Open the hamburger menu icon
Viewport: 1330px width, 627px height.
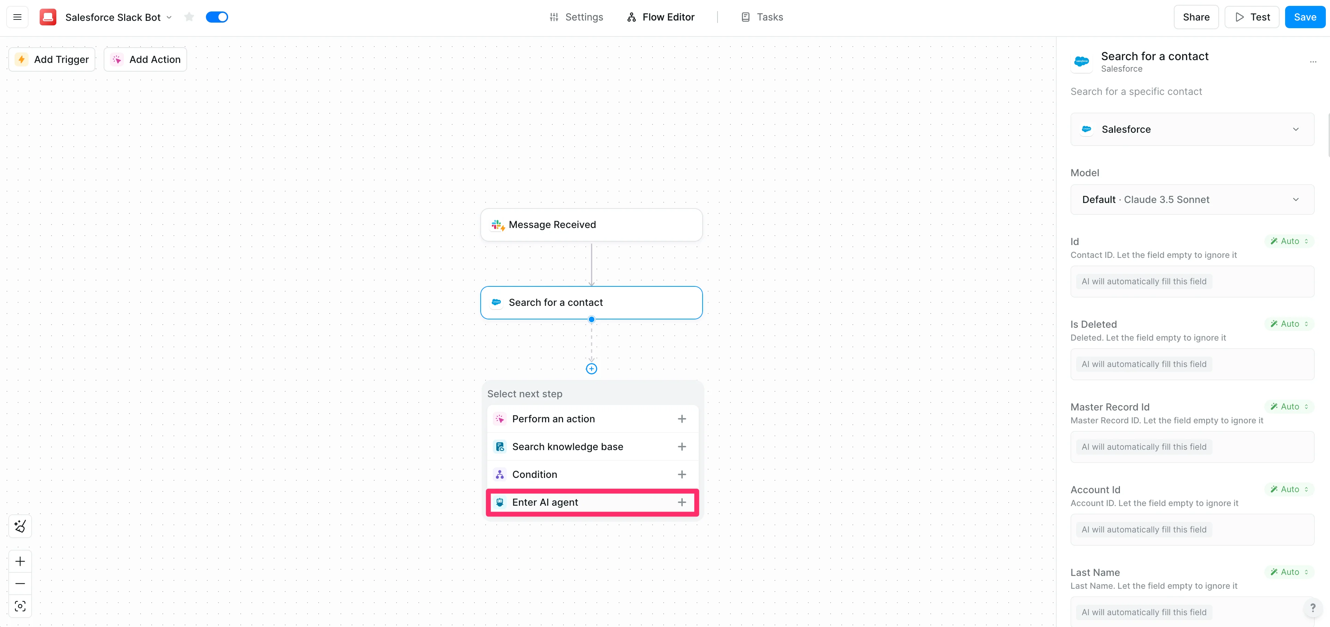(x=17, y=17)
